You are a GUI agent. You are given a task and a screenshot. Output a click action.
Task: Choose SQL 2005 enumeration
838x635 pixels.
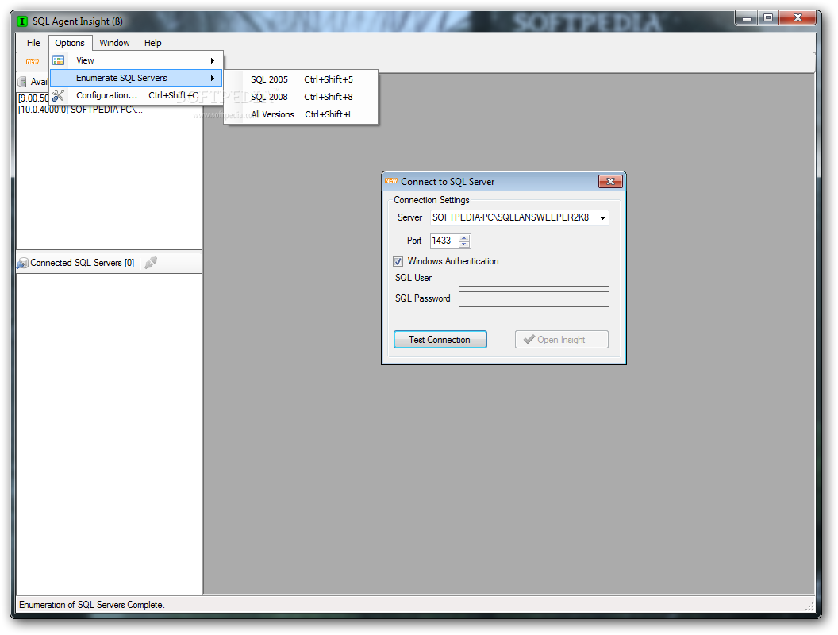301,79
